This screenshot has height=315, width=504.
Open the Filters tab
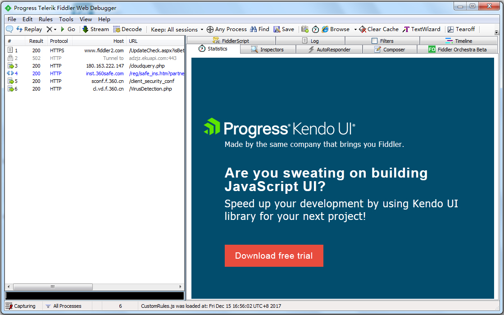(382, 41)
